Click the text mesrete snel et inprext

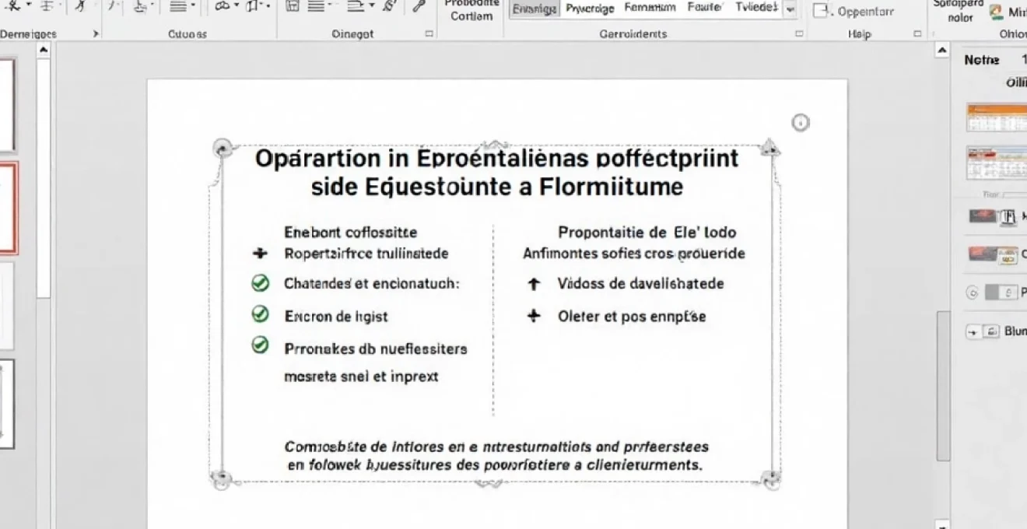pyautogui.click(x=362, y=377)
